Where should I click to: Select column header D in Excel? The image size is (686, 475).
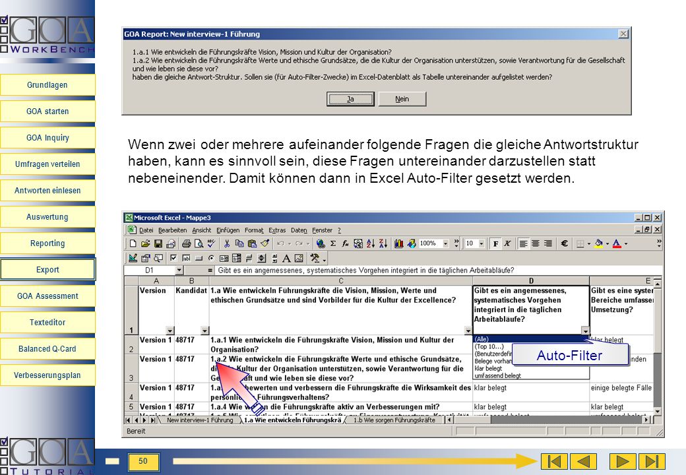(531, 281)
